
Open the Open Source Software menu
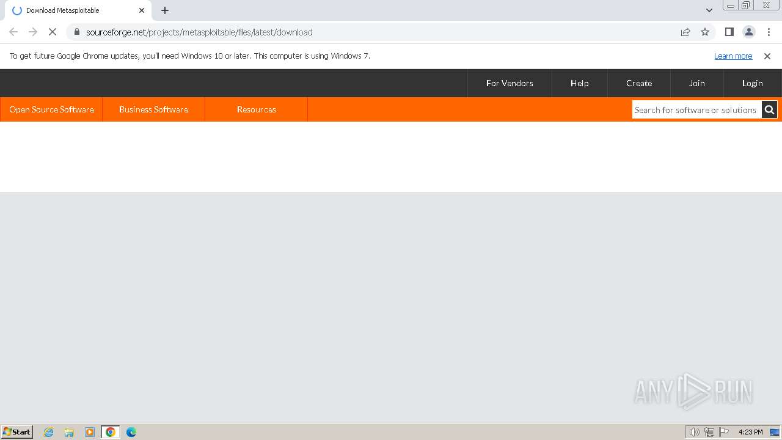51,109
